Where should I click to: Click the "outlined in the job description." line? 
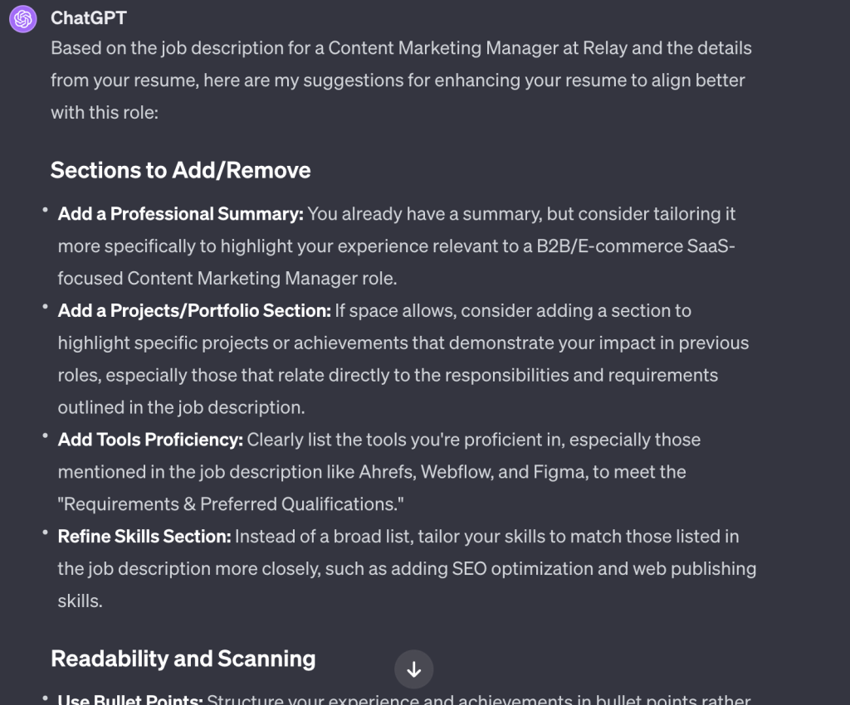coord(181,407)
